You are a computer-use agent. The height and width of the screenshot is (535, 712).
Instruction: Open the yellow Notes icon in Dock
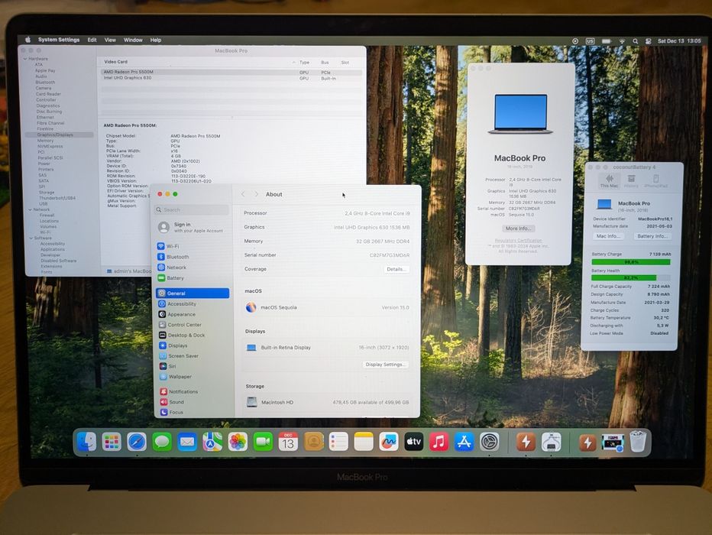(364, 442)
